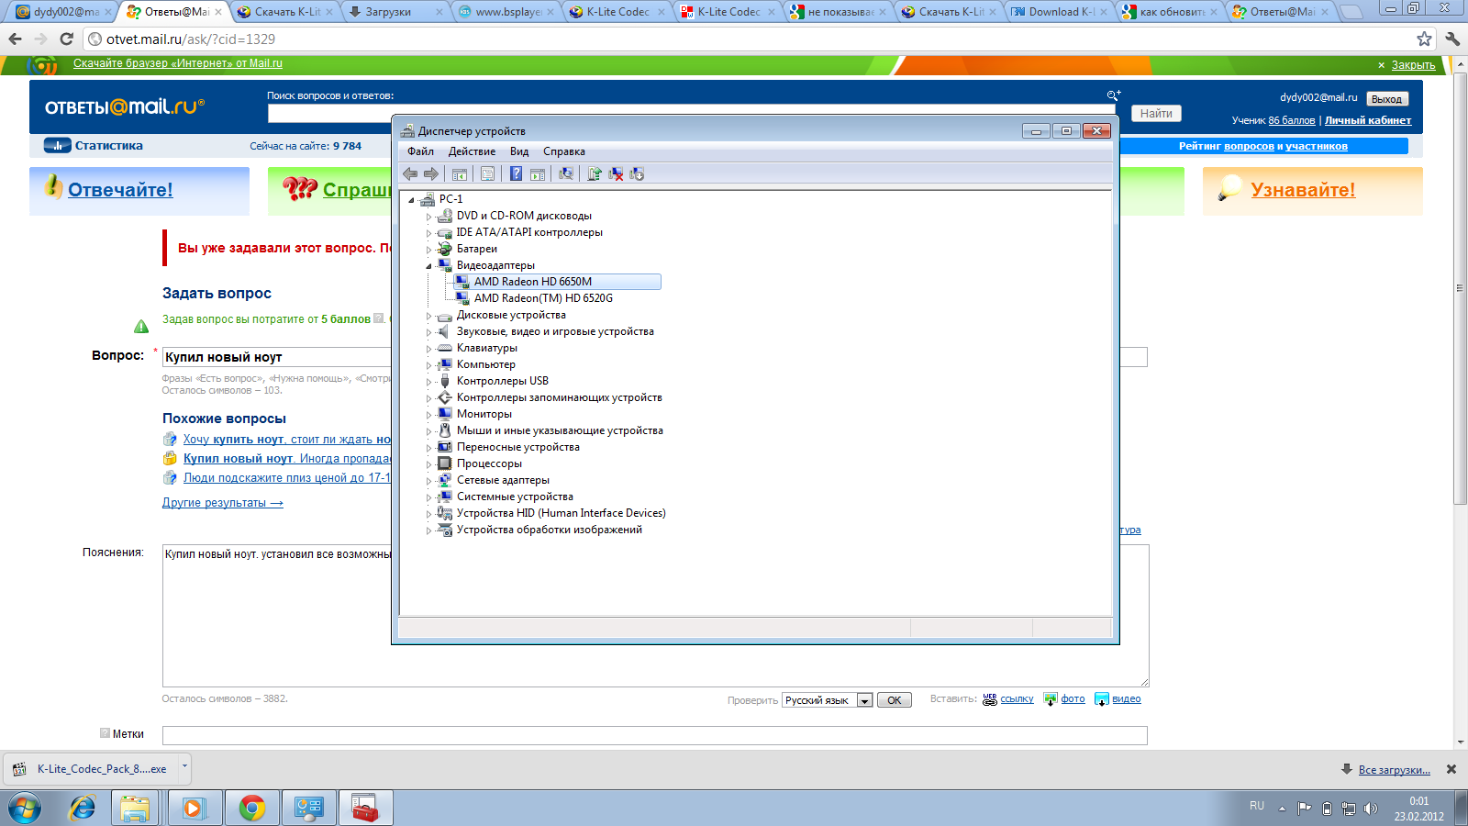Expand DVD и CD-ROM дисководы node
Viewport: 1468px width, 826px height.
tap(428, 217)
